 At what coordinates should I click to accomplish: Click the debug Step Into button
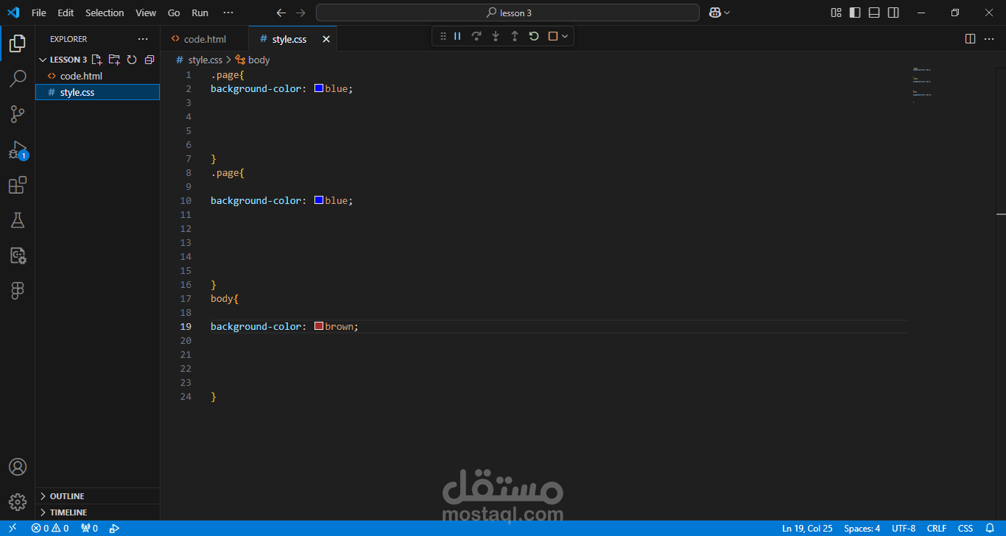coord(496,36)
